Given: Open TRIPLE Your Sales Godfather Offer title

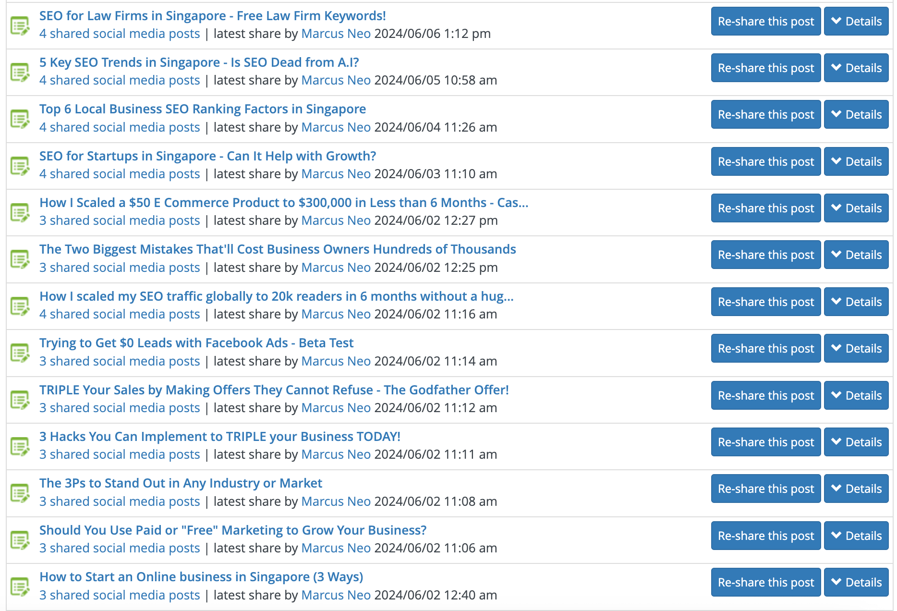Looking at the screenshot, I should (x=274, y=390).
